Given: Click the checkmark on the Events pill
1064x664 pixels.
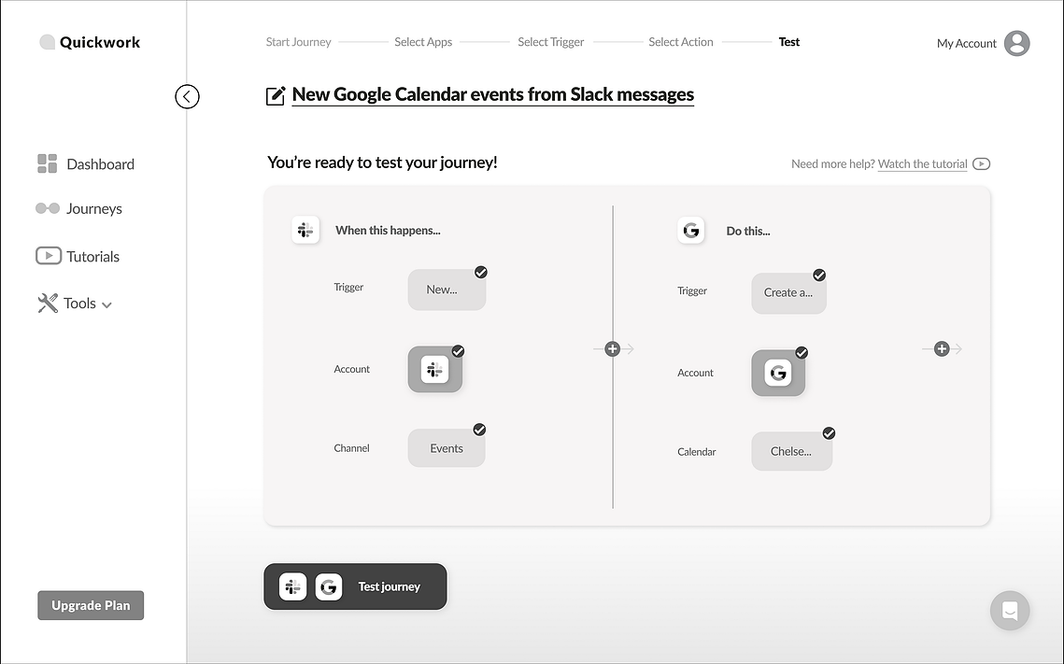Looking at the screenshot, I should pyautogui.click(x=480, y=430).
